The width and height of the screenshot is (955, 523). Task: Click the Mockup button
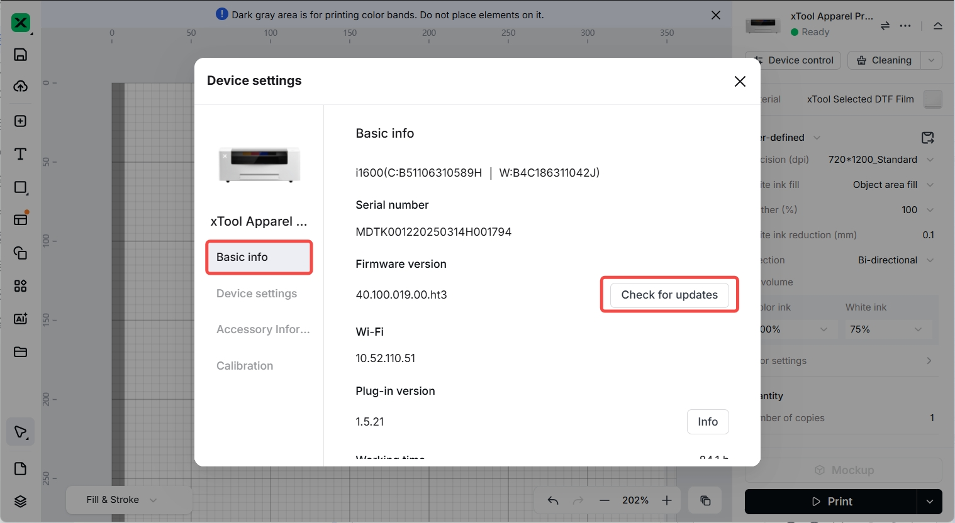click(844, 470)
